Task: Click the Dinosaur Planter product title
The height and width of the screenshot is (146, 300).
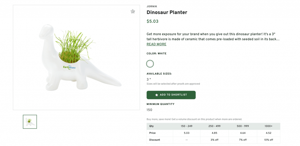Action: (x=167, y=12)
